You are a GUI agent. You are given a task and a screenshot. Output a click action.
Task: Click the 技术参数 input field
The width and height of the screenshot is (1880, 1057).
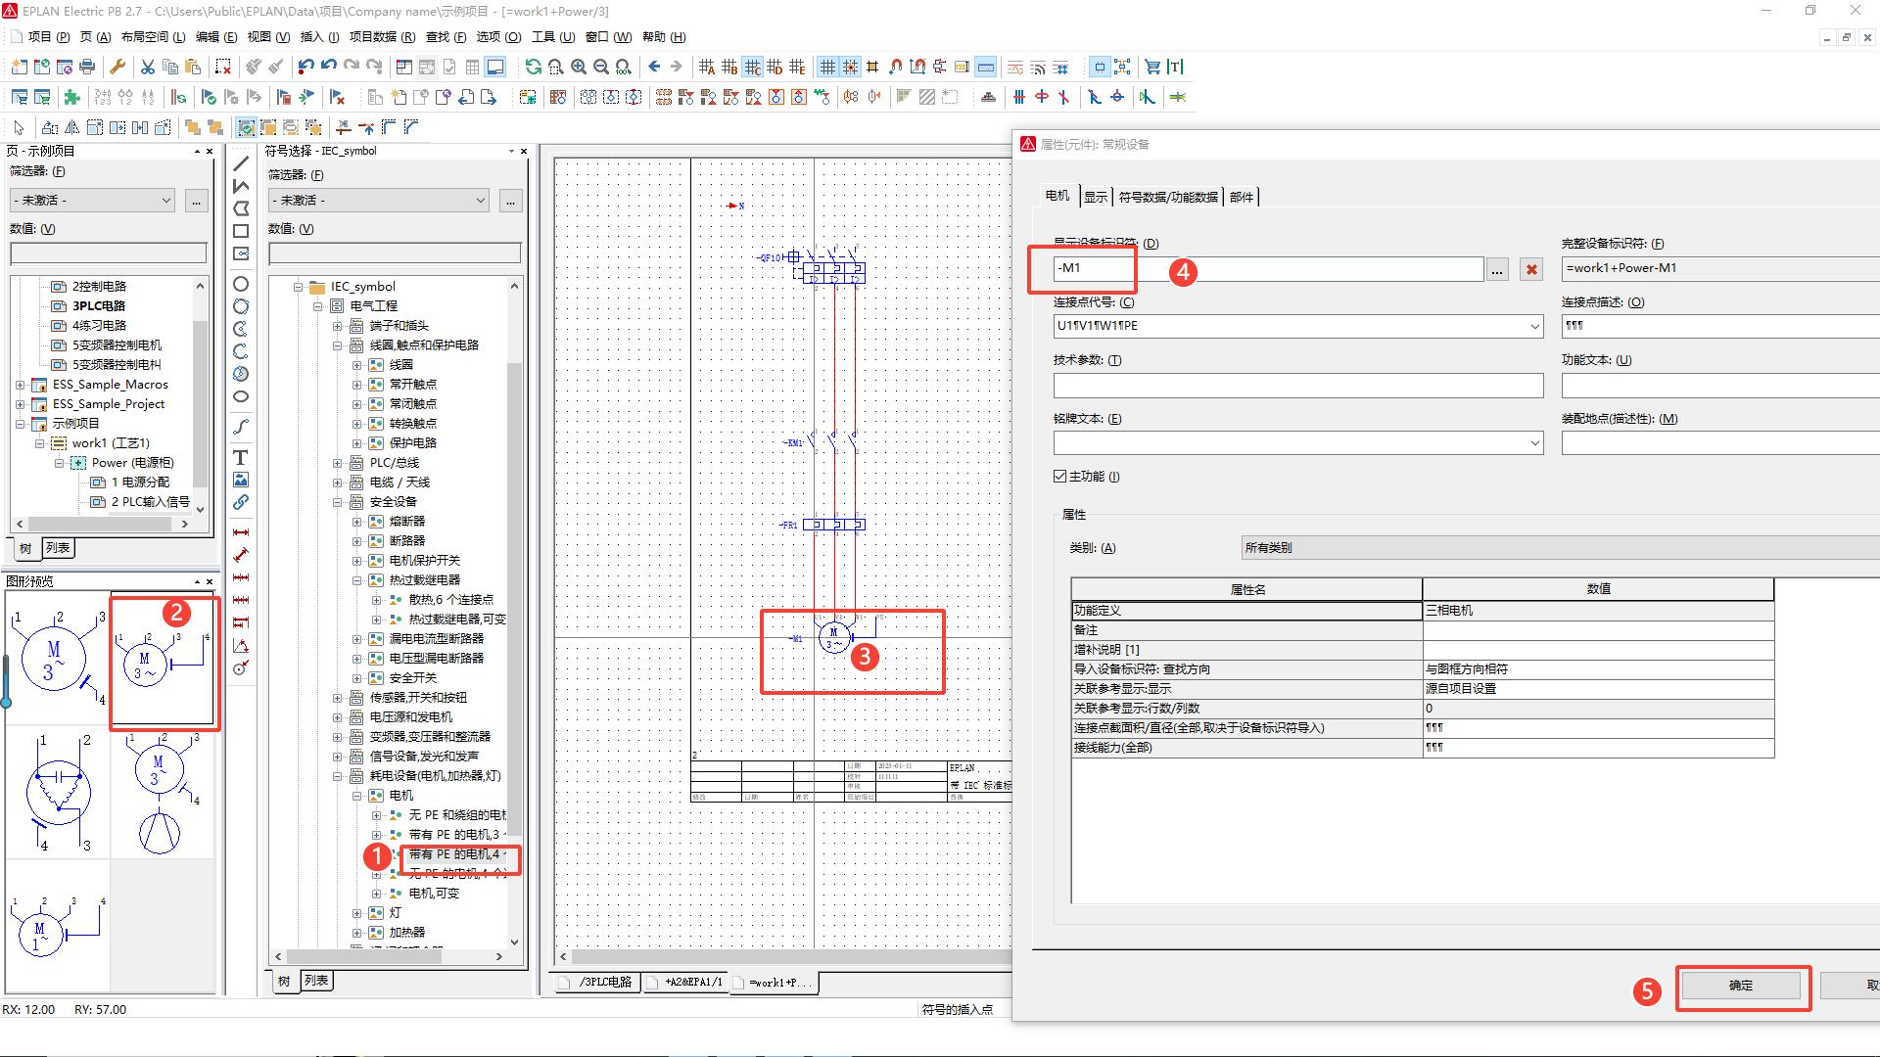(x=1297, y=386)
